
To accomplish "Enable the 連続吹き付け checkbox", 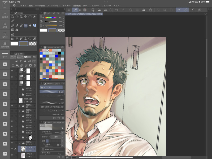I will pos(43,149).
